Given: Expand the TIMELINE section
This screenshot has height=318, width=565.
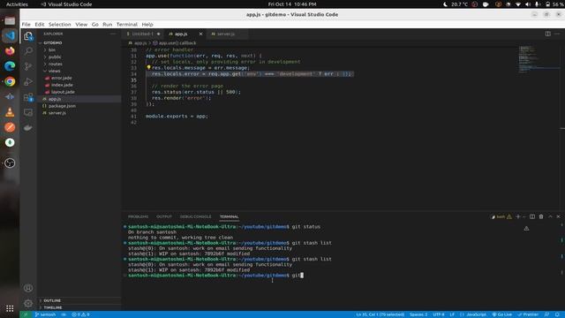Looking at the screenshot, I should pos(53,307).
